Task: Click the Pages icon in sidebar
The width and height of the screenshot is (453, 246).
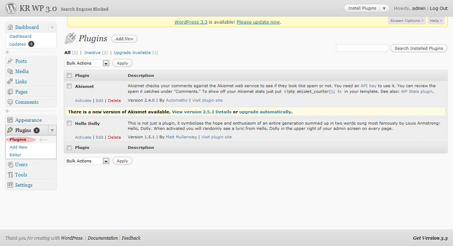Action: pos(10,92)
